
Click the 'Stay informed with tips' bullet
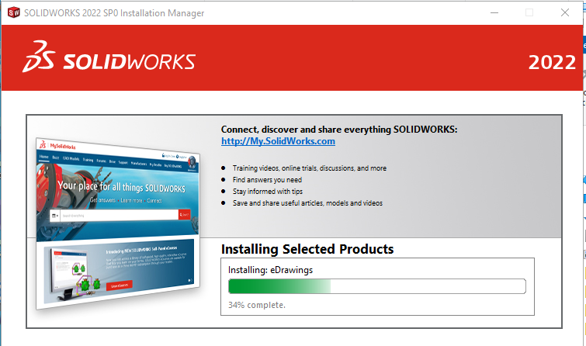[268, 192]
